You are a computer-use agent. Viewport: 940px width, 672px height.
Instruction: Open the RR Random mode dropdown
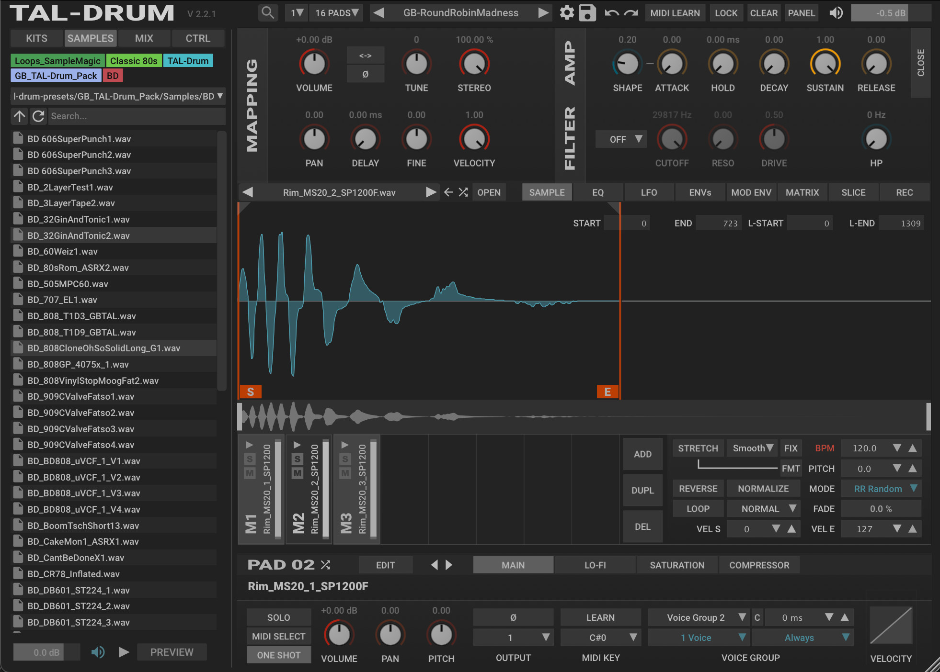click(881, 489)
